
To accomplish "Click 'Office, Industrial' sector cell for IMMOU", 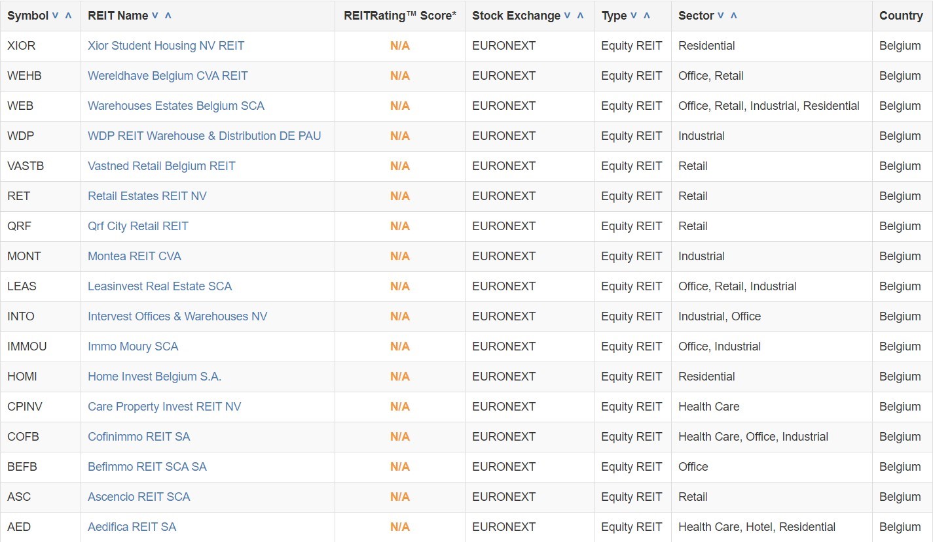I will click(772, 347).
